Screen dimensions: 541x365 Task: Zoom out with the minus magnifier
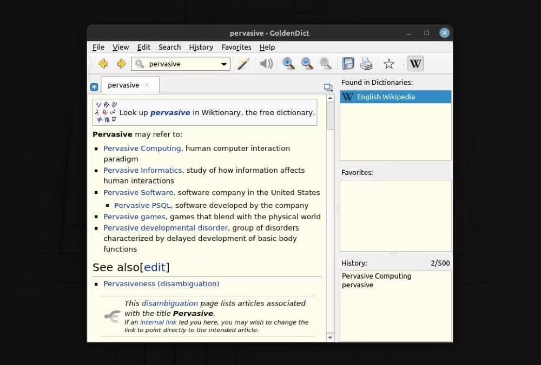tap(307, 64)
